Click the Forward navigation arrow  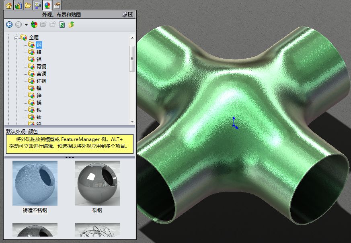coord(18,24)
